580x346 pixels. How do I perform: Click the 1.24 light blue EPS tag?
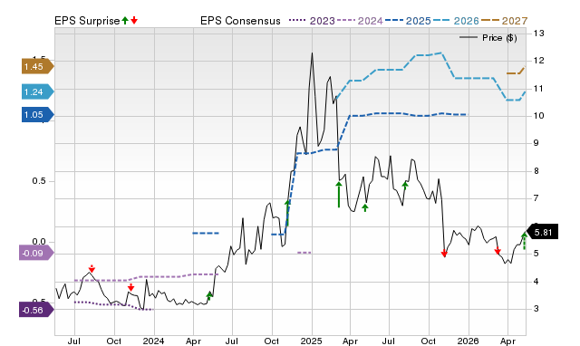pos(38,92)
